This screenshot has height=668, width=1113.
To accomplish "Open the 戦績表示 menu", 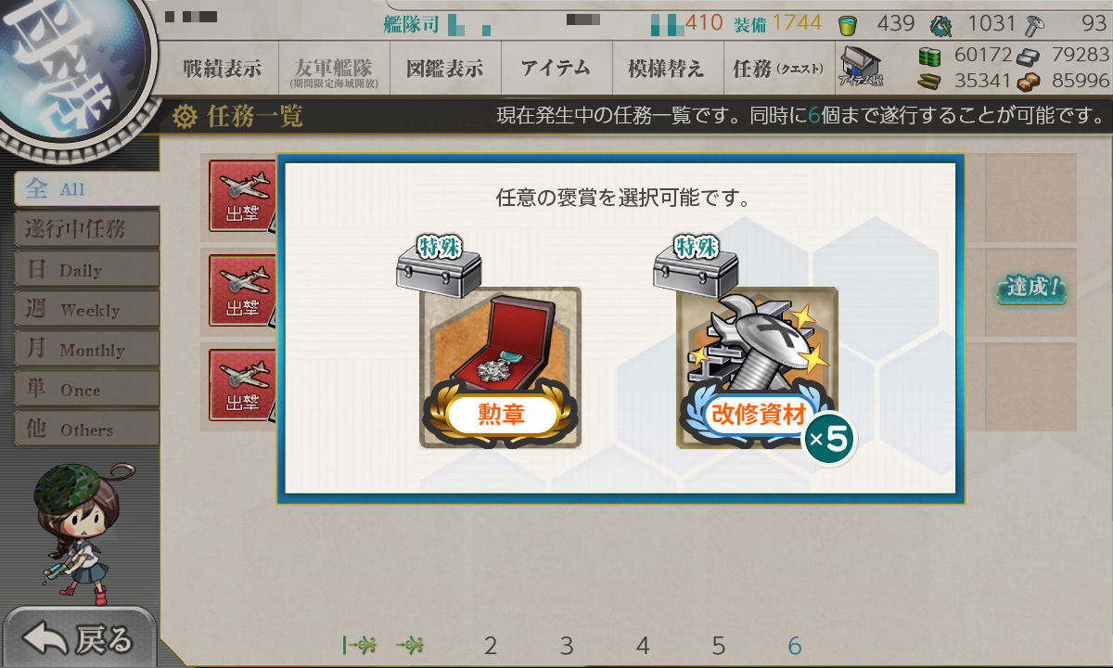I will coord(223,68).
